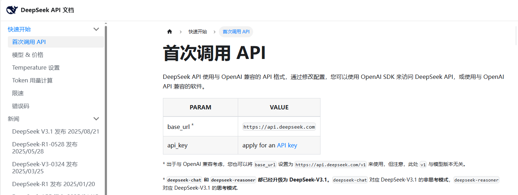The image size is (518, 195).
Task: Collapse the 新闻 section chevron
Action: (x=96, y=119)
